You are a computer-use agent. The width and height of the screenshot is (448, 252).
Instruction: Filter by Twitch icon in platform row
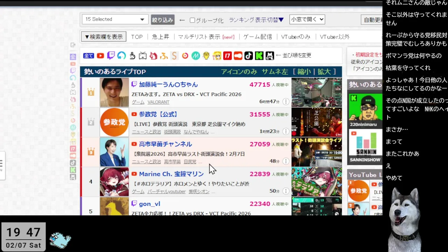tap(111, 55)
